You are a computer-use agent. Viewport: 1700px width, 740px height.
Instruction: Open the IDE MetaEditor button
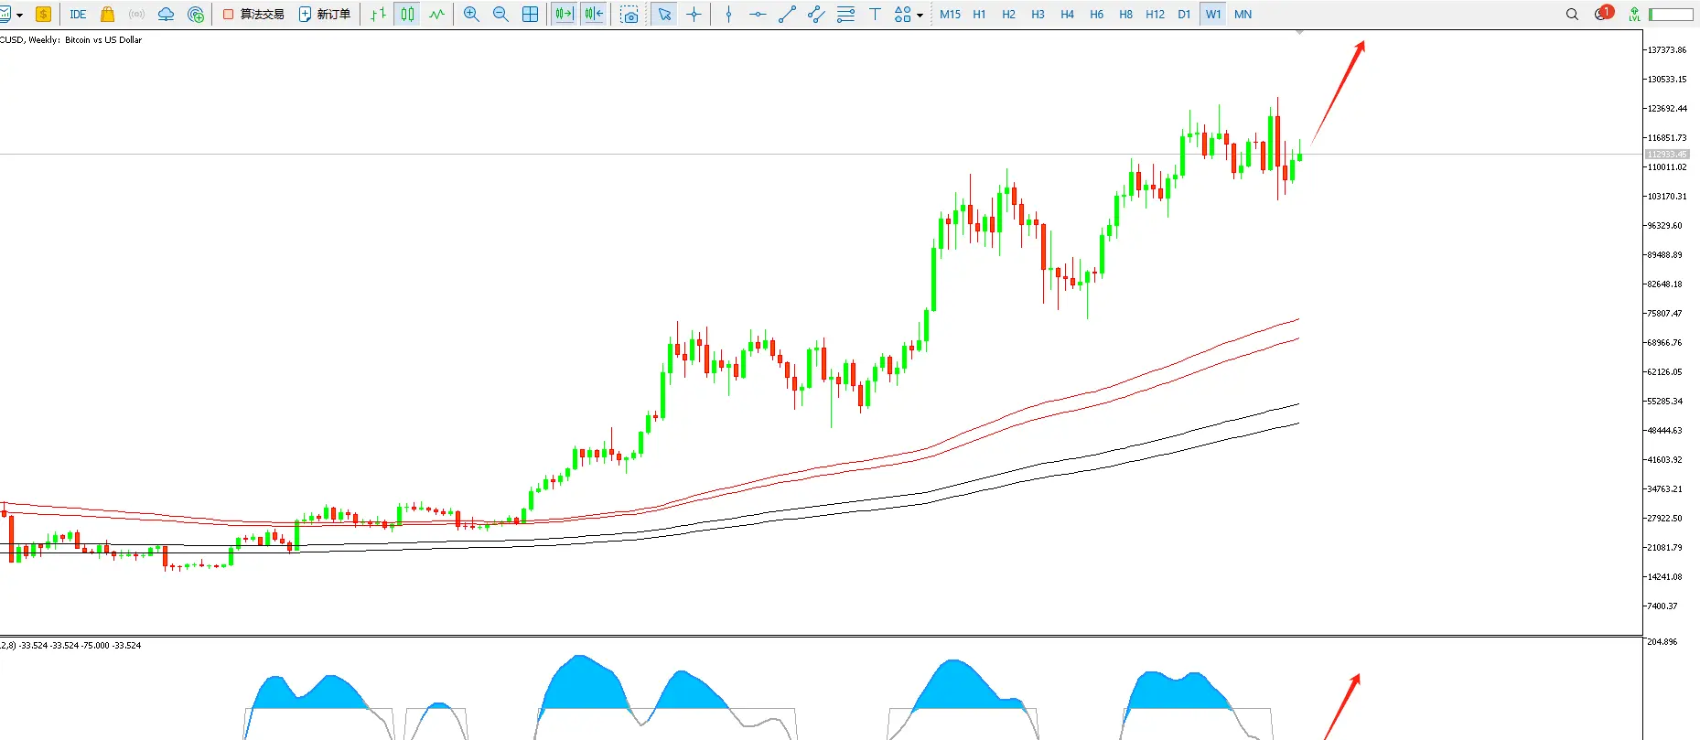78,14
